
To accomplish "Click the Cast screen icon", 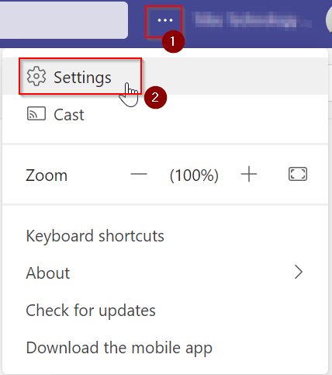I will 36,113.
